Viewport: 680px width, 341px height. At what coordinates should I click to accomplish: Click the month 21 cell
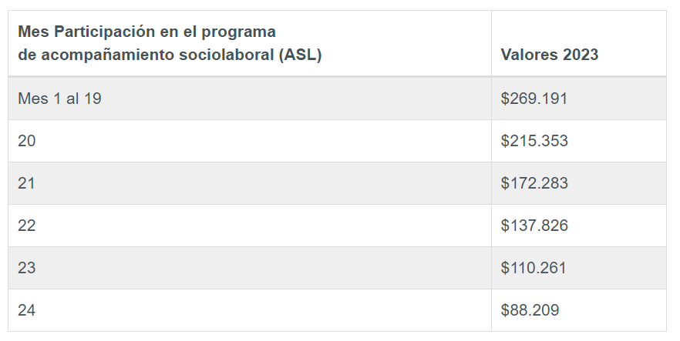(27, 183)
